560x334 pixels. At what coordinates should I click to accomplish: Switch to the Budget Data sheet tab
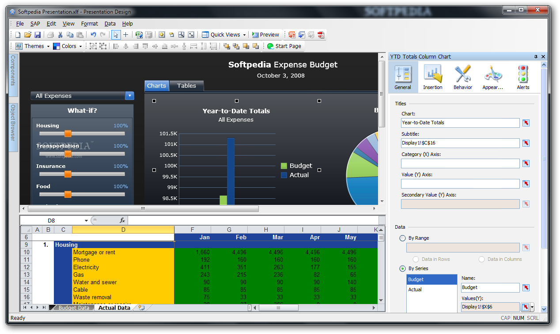point(74,308)
